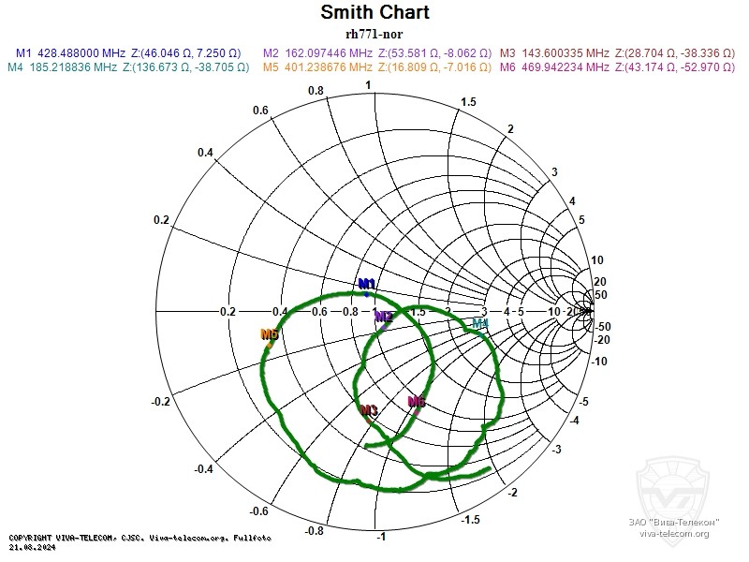Click the rh771-nor subtitle label

374,34
